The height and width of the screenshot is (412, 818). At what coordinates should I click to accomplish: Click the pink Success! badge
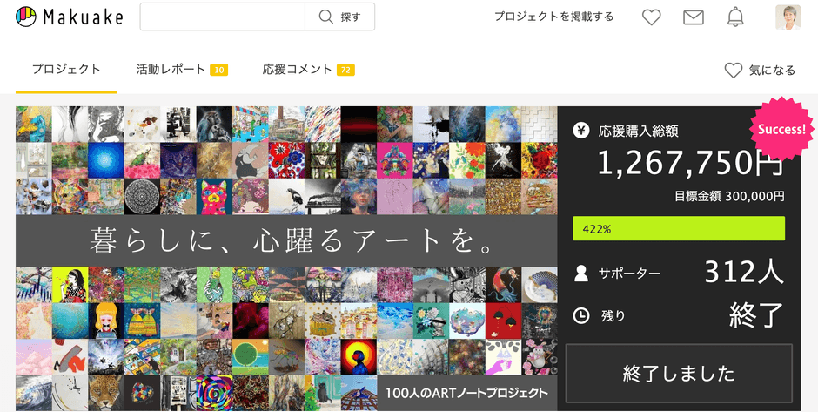781,129
